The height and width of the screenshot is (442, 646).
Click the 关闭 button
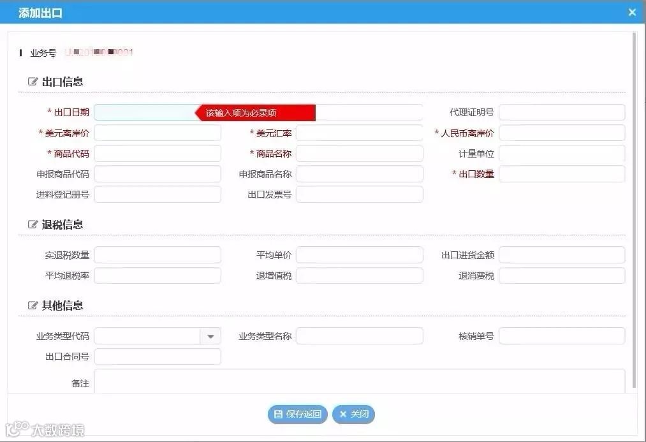coord(353,414)
